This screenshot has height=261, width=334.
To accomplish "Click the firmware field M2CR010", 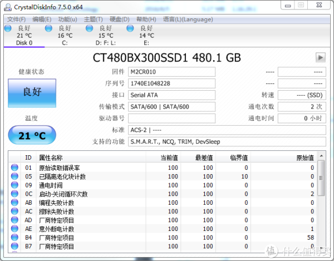I will (171, 72).
